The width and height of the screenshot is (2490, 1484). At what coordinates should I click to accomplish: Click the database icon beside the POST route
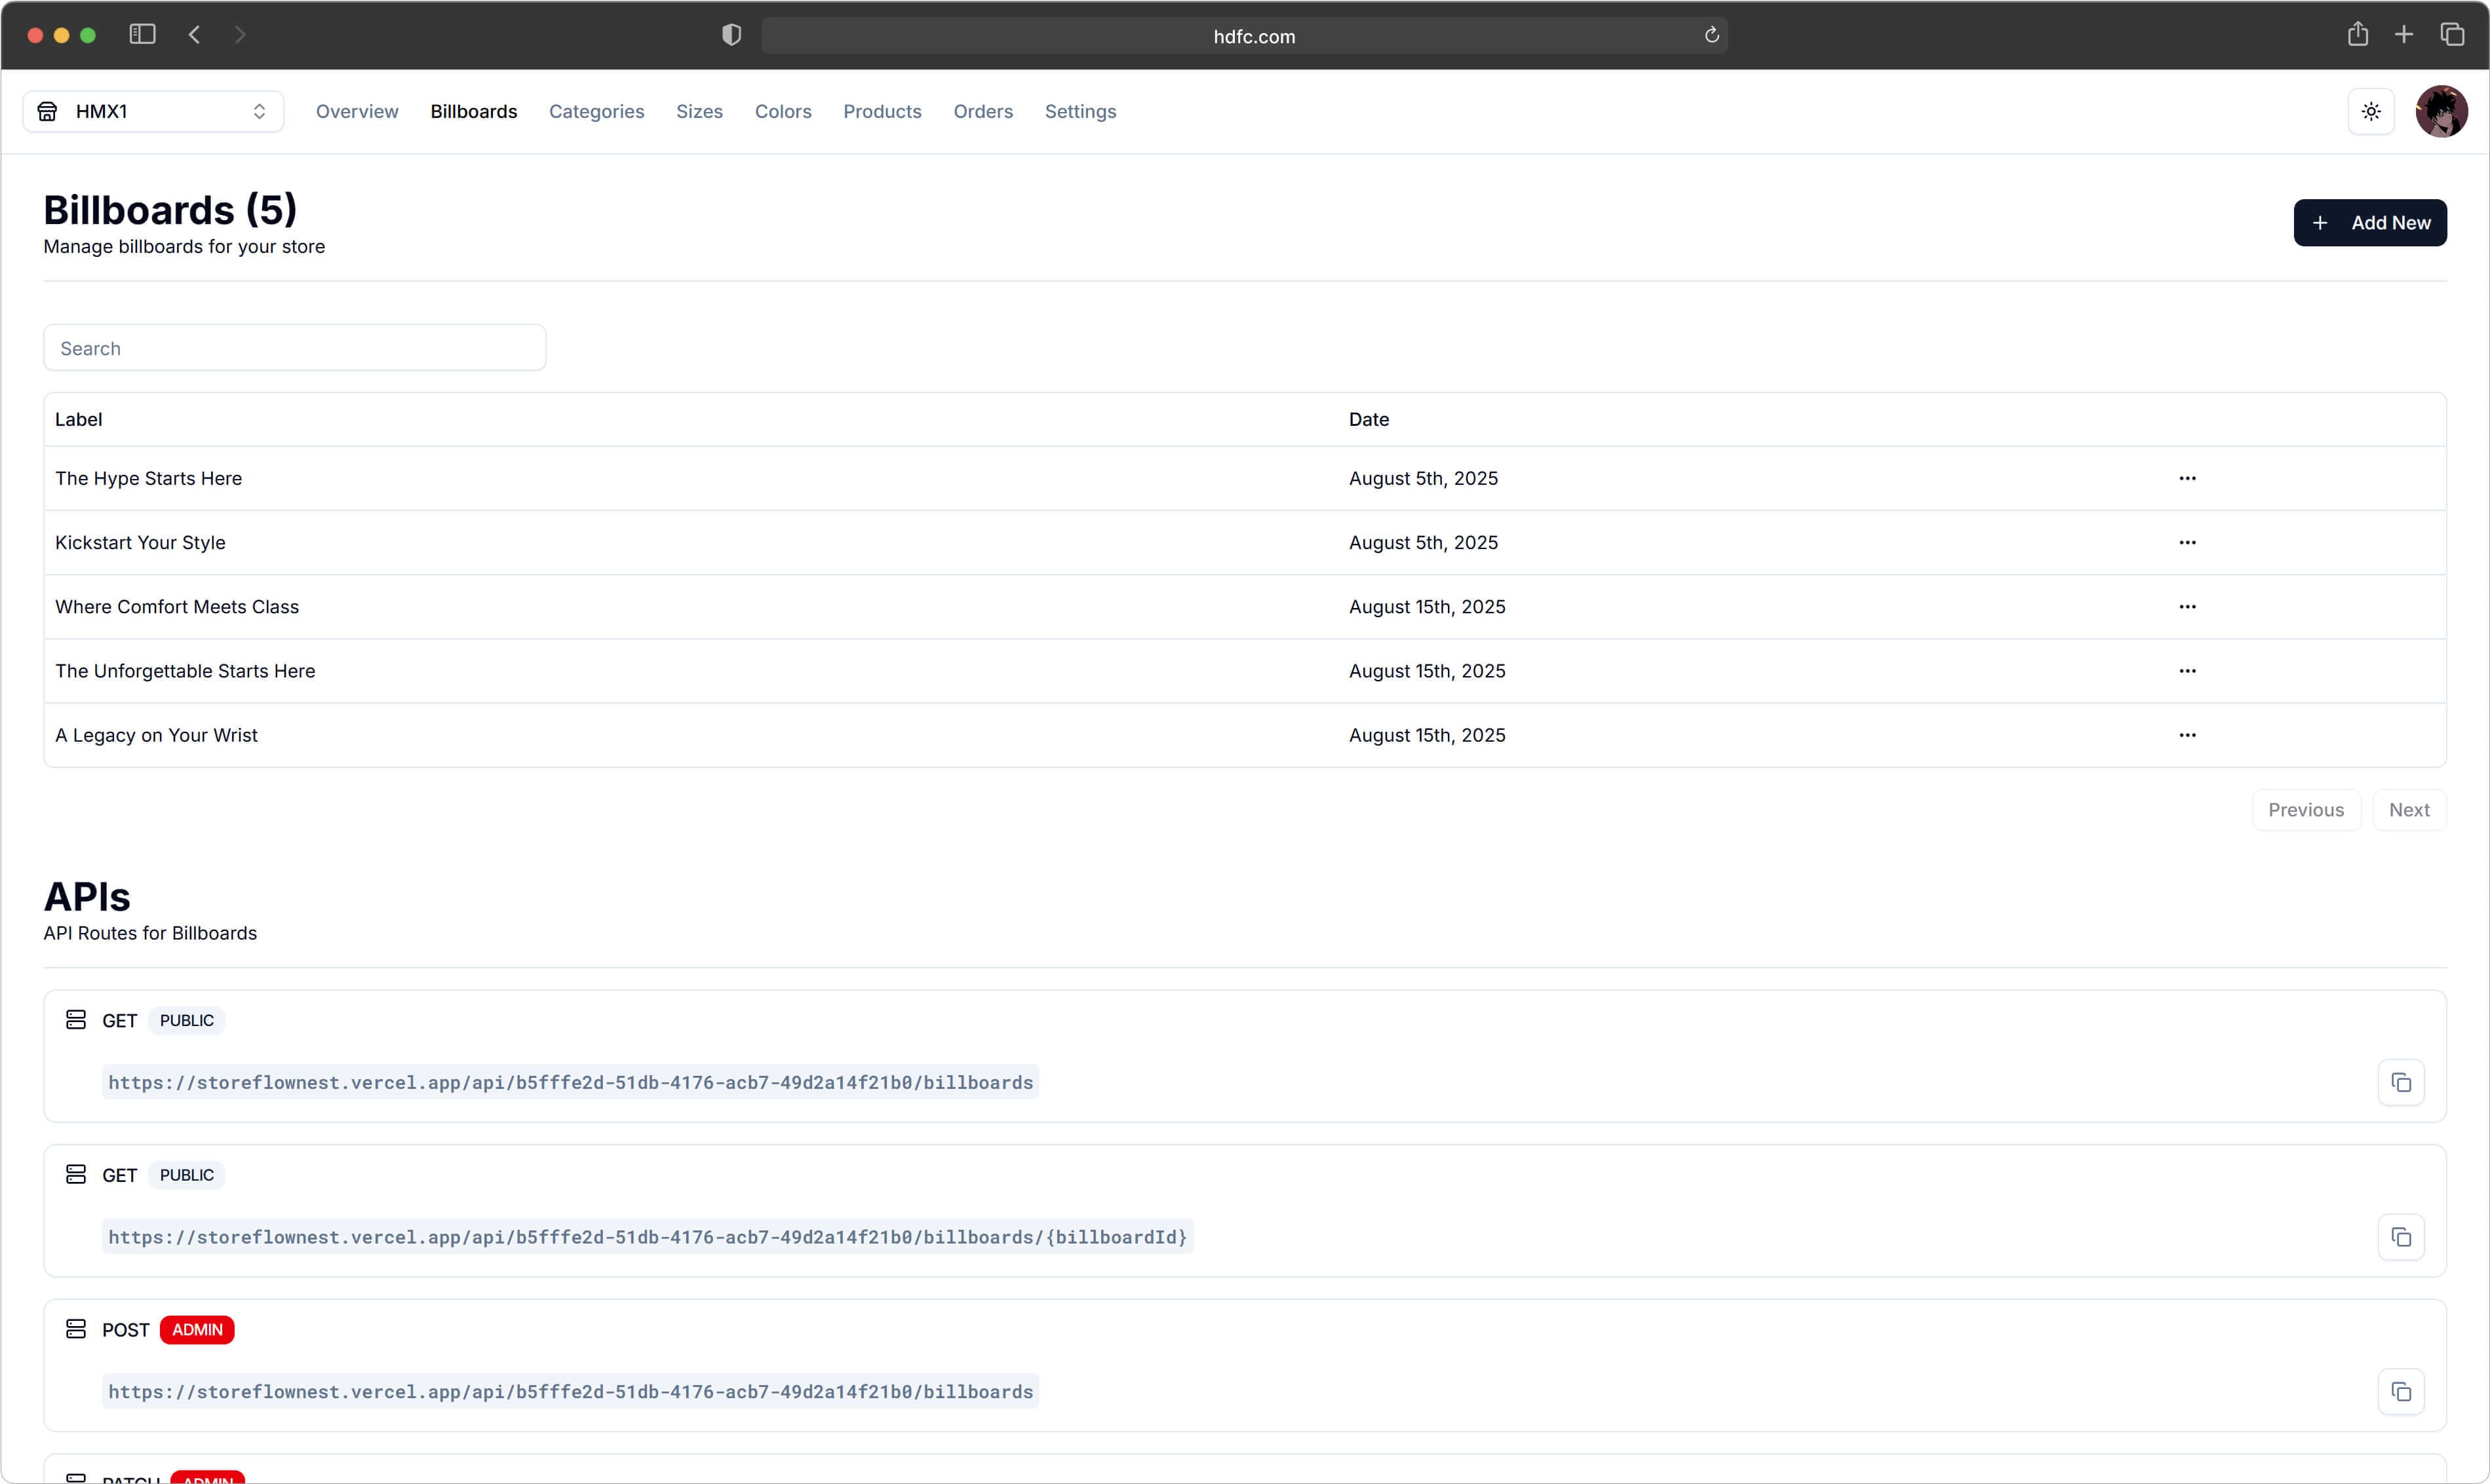tap(76, 1329)
